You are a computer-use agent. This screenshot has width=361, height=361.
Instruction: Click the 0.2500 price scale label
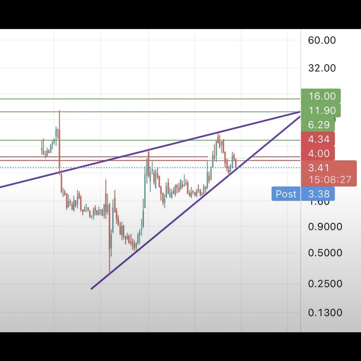pos(325,283)
